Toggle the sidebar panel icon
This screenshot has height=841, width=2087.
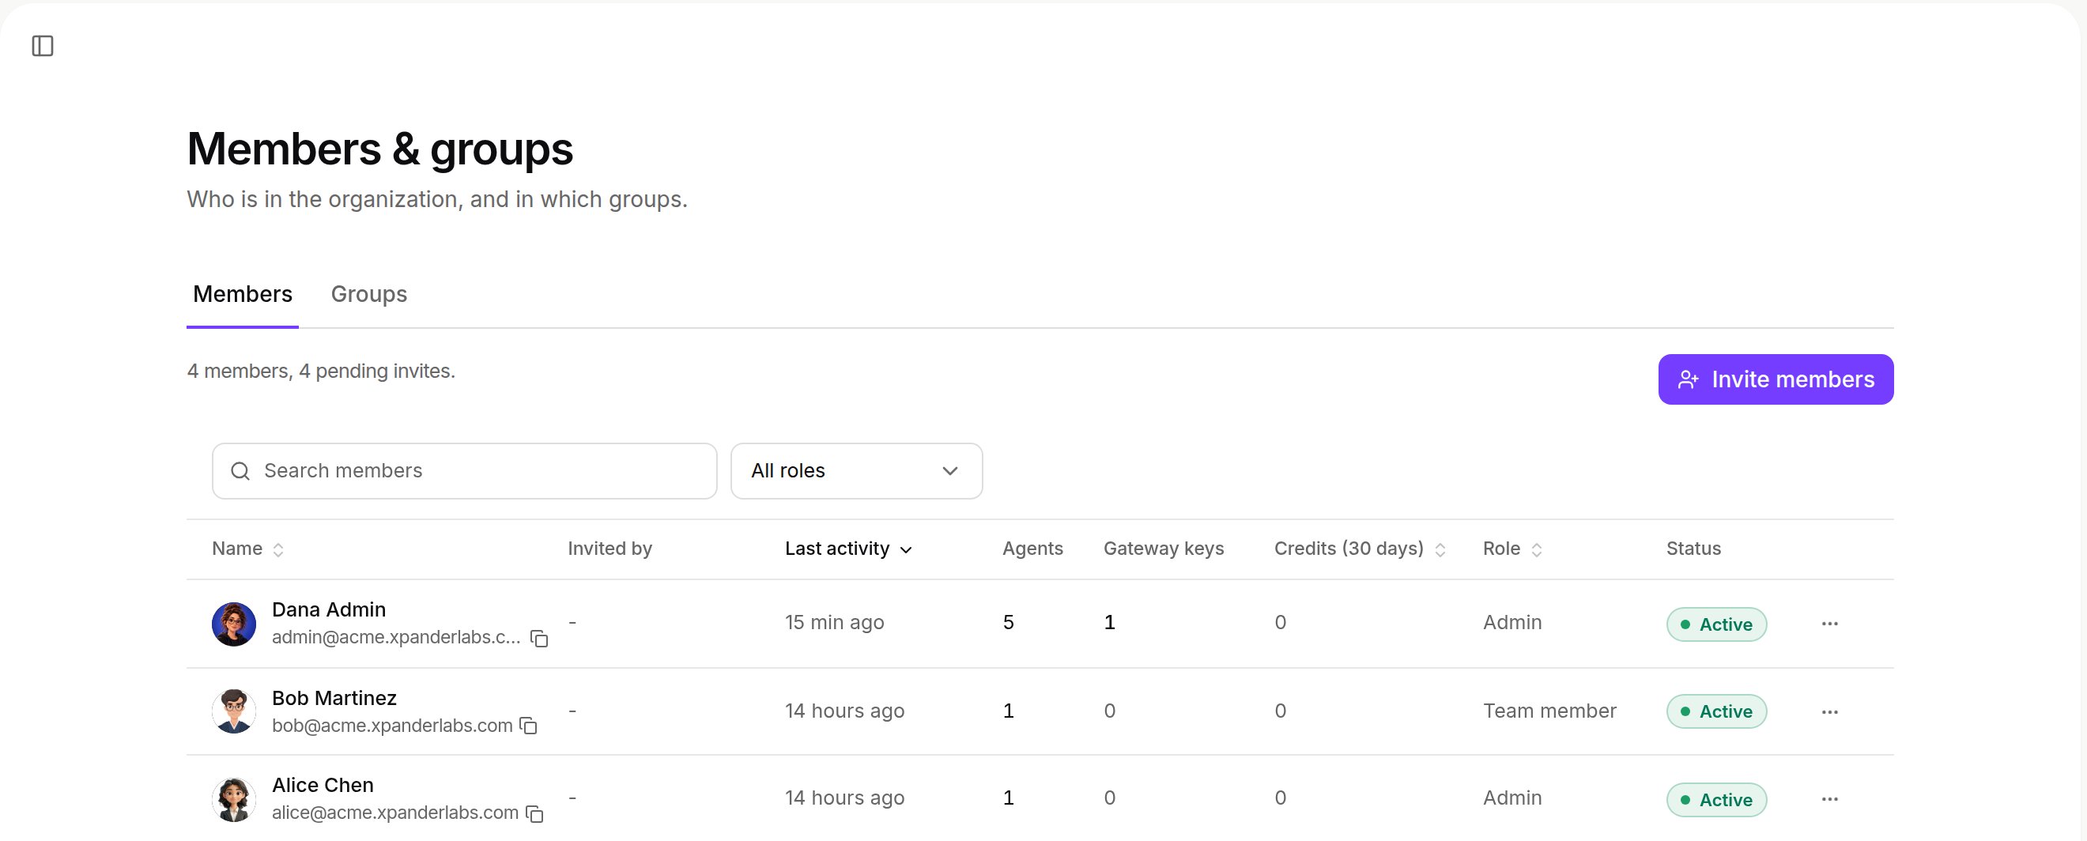tap(42, 46)
